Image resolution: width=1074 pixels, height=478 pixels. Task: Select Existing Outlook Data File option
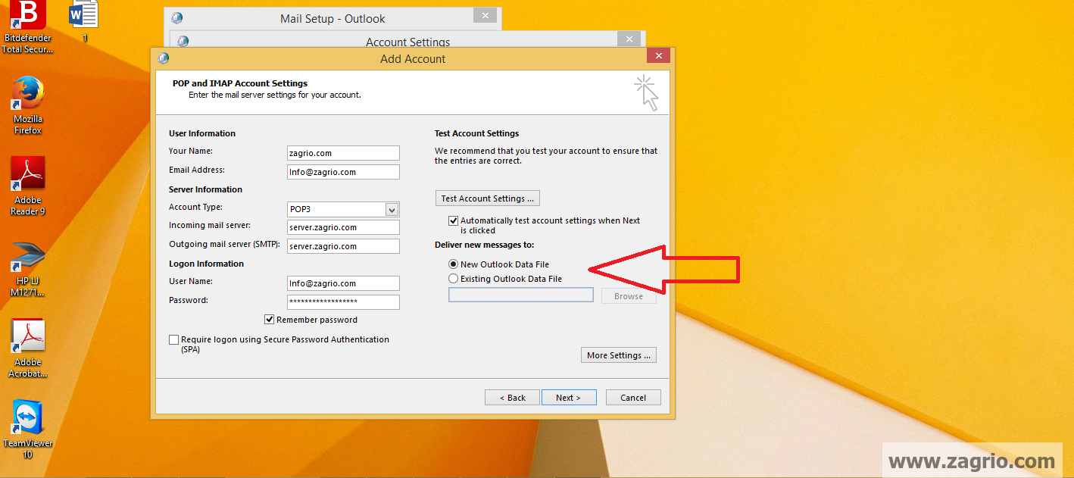(x=454, y=279)
